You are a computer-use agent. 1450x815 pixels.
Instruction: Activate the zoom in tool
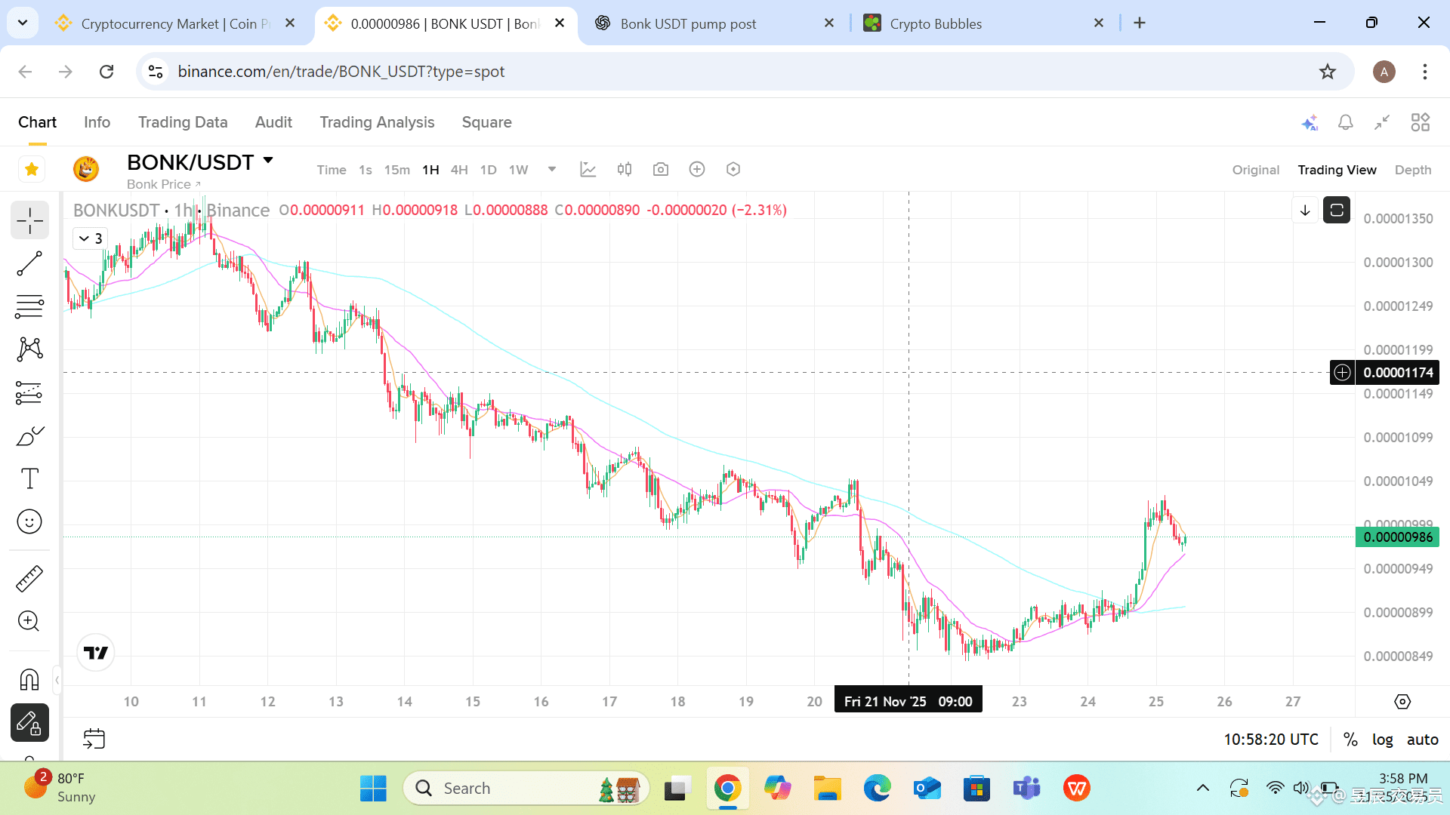(29, 621)
